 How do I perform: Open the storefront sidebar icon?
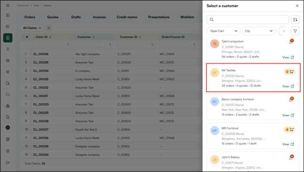coord(8,139)
